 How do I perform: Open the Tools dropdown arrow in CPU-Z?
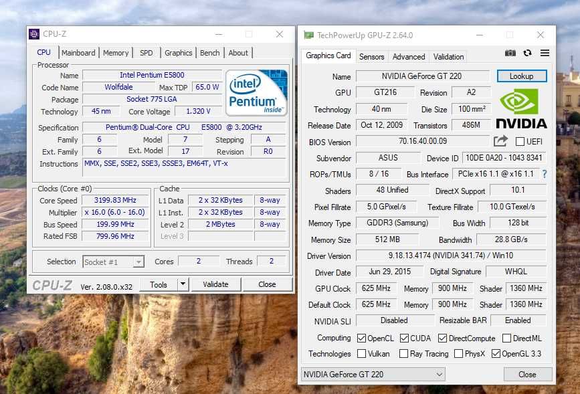point(183,284)
